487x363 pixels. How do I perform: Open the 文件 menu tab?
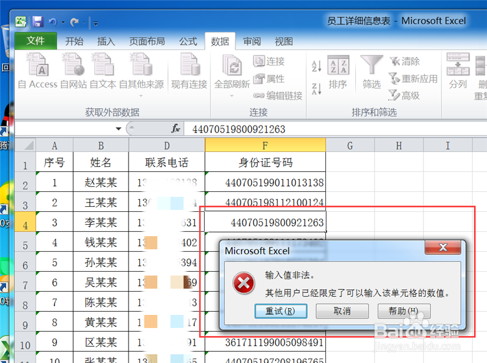(36, 41)
